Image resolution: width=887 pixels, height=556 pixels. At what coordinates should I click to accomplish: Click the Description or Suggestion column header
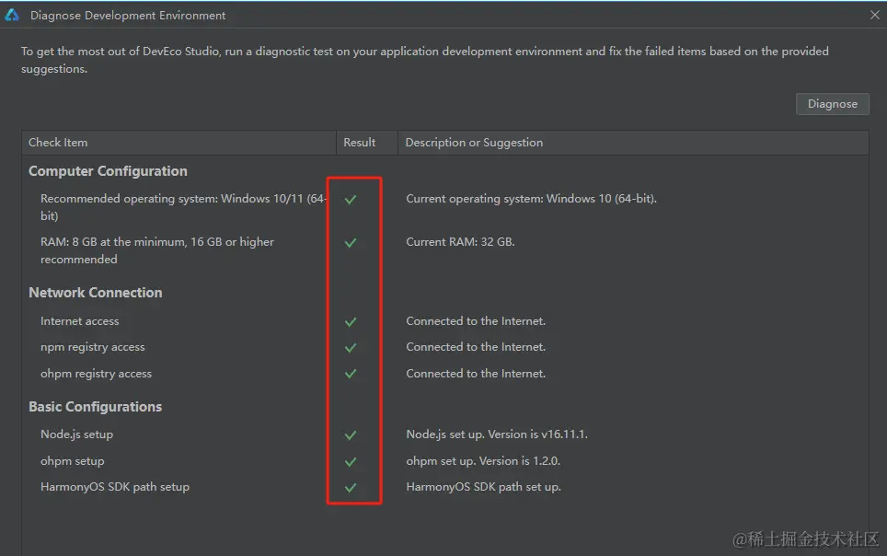tap(474, 143)
